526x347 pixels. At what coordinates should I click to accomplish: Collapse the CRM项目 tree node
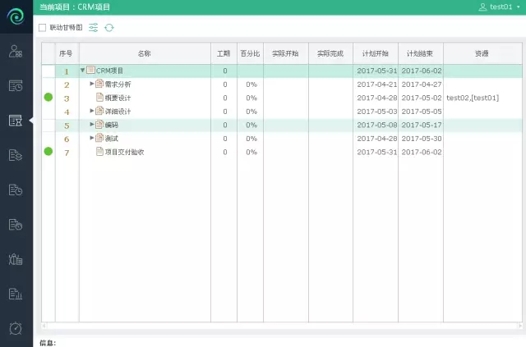82,71
